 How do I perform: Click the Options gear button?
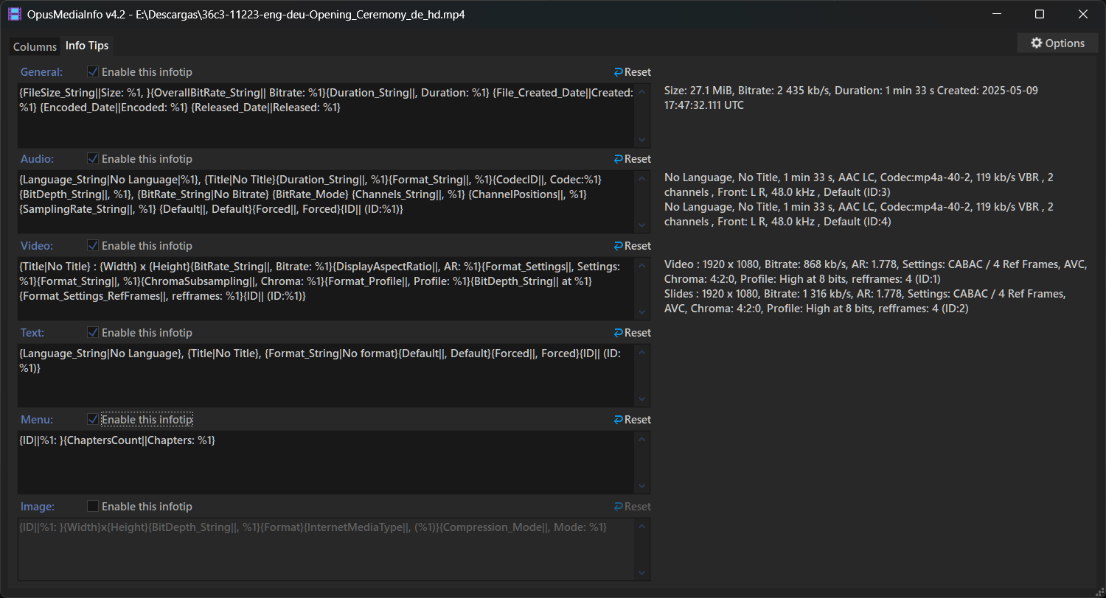tap(1057, 43)
